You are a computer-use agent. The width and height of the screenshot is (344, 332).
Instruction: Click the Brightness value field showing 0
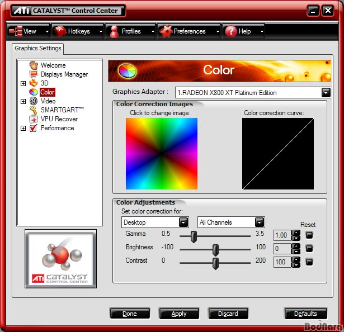pyautogui.click(x=282, y=249)
